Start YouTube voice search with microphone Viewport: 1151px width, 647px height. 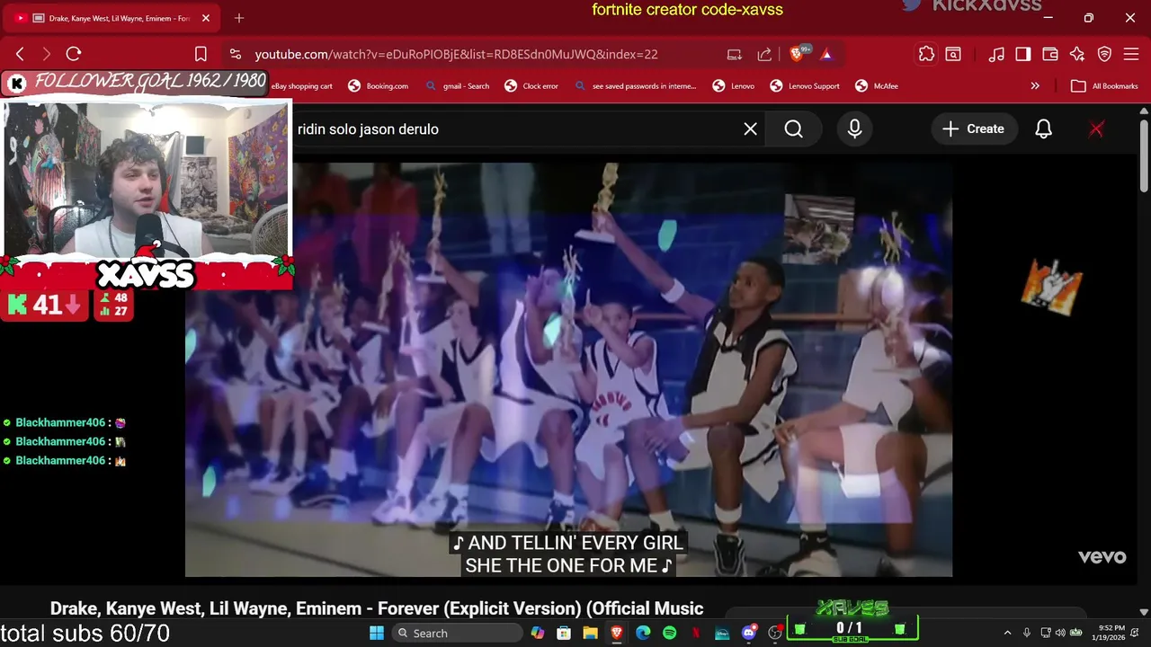point(854,129)
